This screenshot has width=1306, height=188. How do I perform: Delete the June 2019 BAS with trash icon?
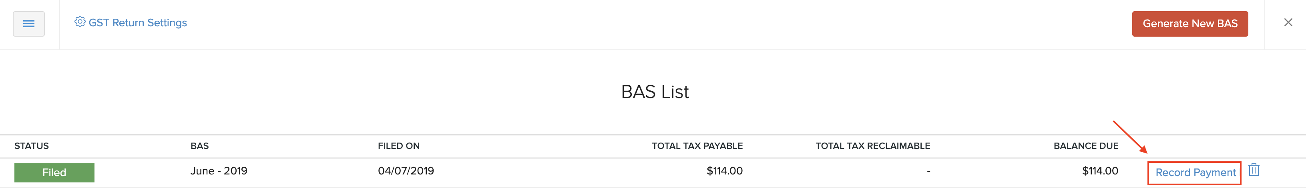pyautogui.click(x=1253, y=170)
